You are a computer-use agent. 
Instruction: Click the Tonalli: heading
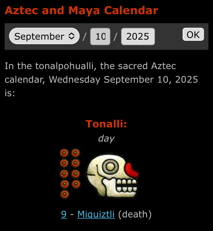[x=106, y=124]
